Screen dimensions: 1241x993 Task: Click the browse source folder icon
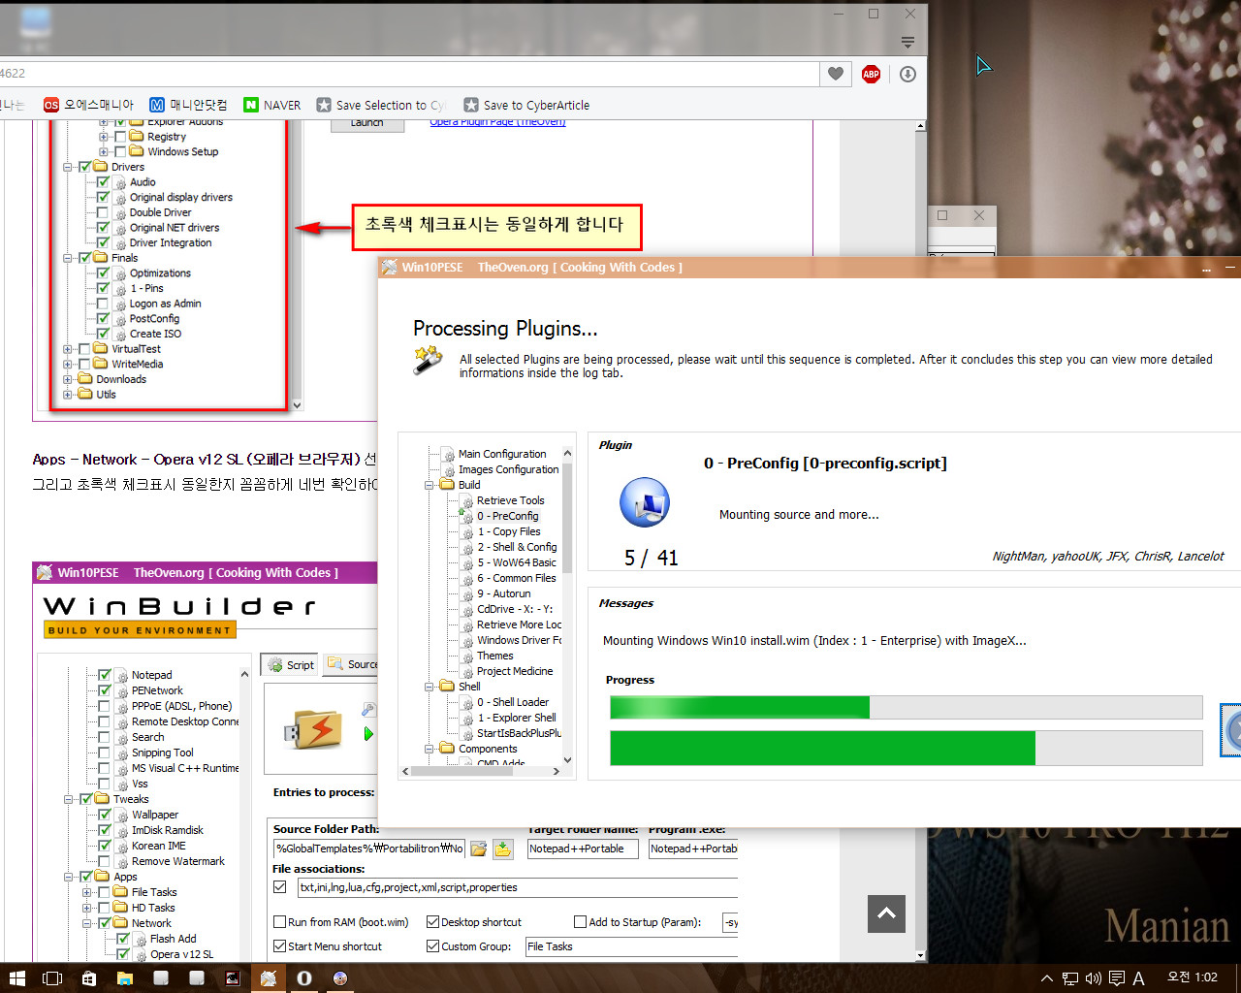[478, 849]
